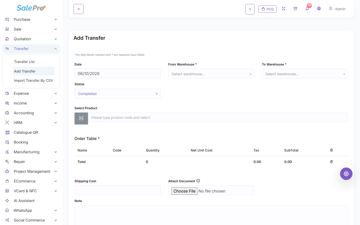The width and height of the screenshot is (360, 225).
Task: Open Import Transfer By CSV
Action: coord(33,80)
